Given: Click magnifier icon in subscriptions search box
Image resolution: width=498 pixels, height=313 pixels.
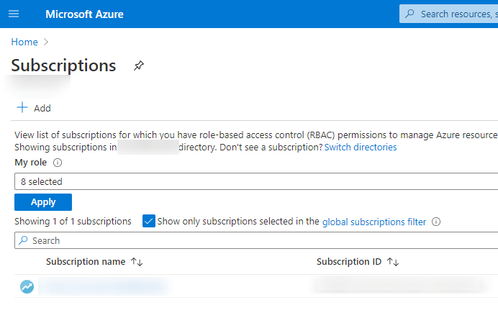Looking at the screenshot, I should 23,240.
